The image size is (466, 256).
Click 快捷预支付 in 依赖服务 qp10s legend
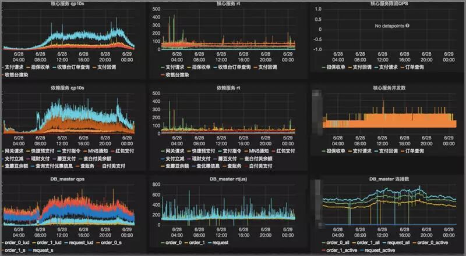pyautogui.click(x=43, y=151)
